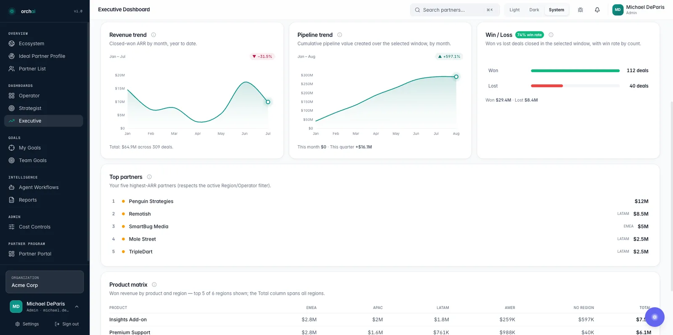This screenshot has height=335, width=673.
Task: Click the Lost deals red bar
Action: 547,86
